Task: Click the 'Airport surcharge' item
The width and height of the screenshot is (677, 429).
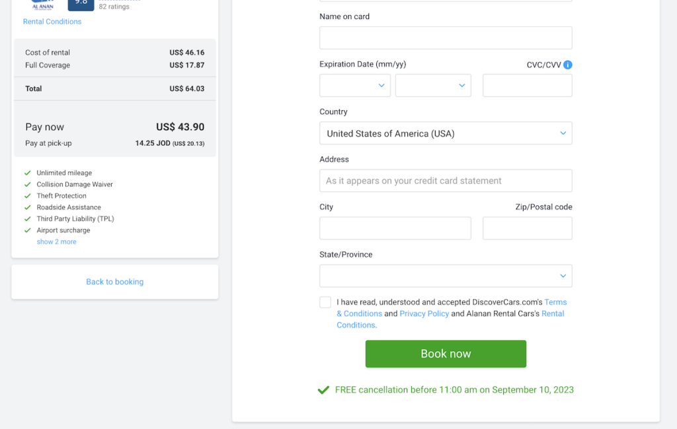Action: 63,230
